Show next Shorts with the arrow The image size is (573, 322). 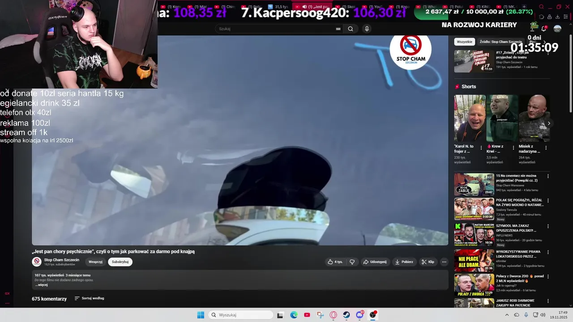(x=549, y=123)
